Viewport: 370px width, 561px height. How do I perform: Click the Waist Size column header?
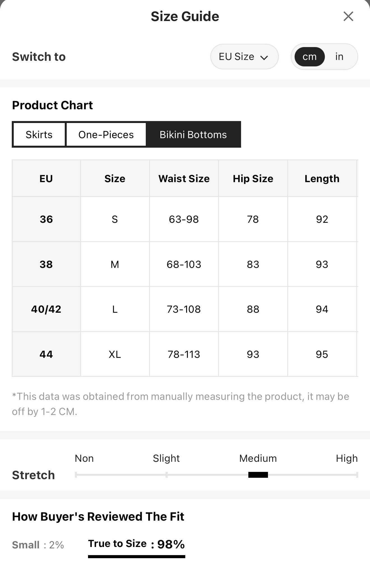pos(184,178)
